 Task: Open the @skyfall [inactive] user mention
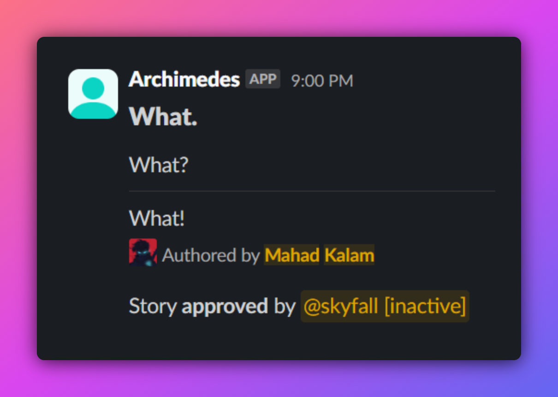pyautogui.click(x=341, y=306)
